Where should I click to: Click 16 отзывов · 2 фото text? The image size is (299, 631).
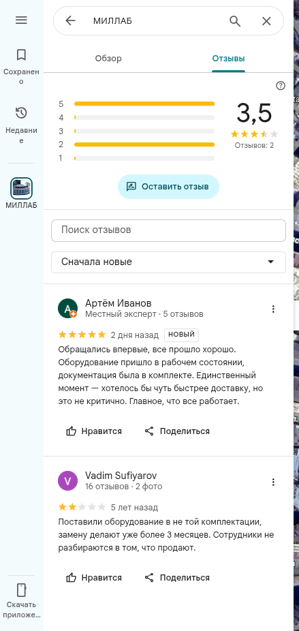[x=124, y=487]
